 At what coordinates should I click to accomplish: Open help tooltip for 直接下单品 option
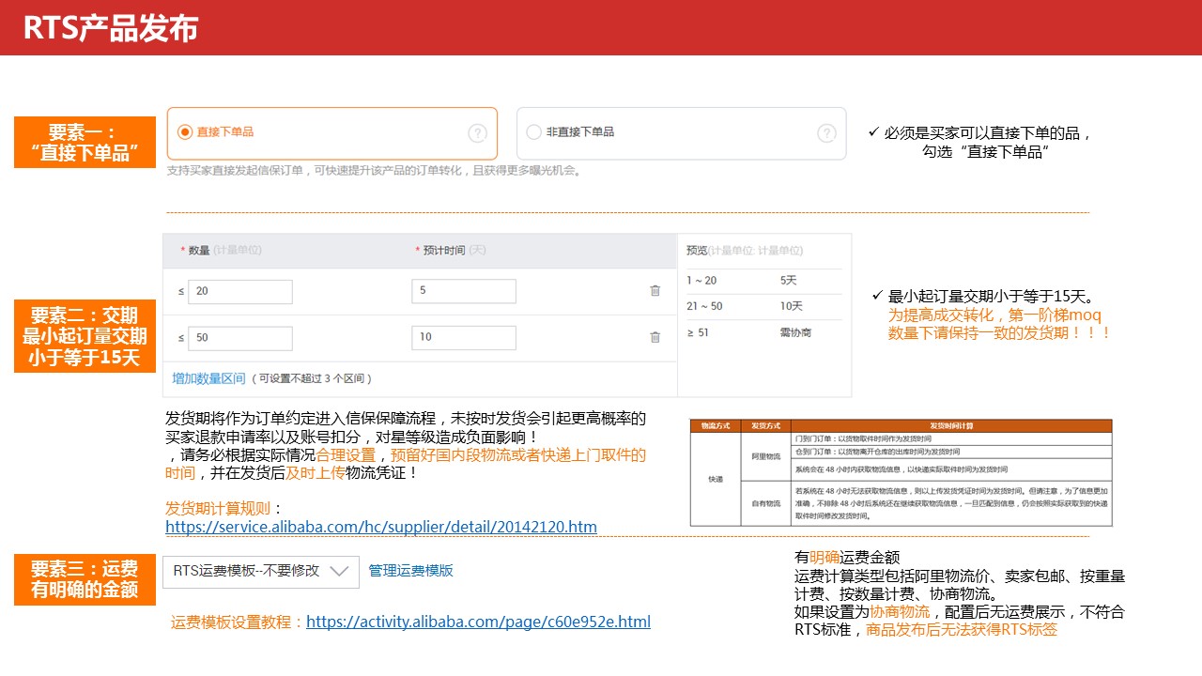coord(477,132)
